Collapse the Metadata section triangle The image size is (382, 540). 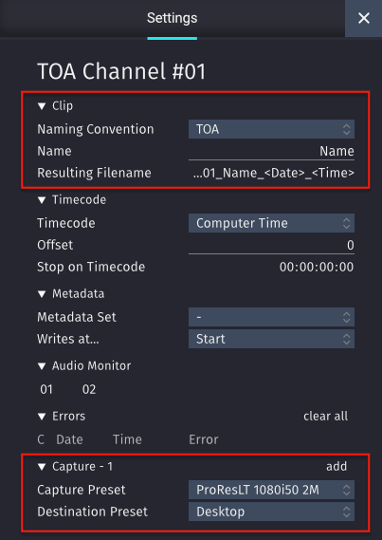click(x=42, y=294)
